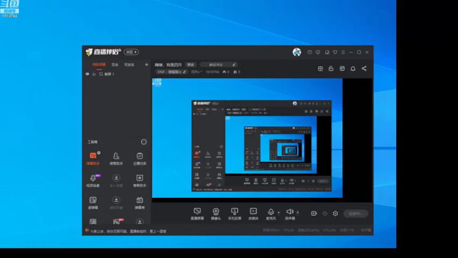Add 摄像头 camera source
Screen dimensions: 458x258
pyautogui.click(x=216, y=214)
